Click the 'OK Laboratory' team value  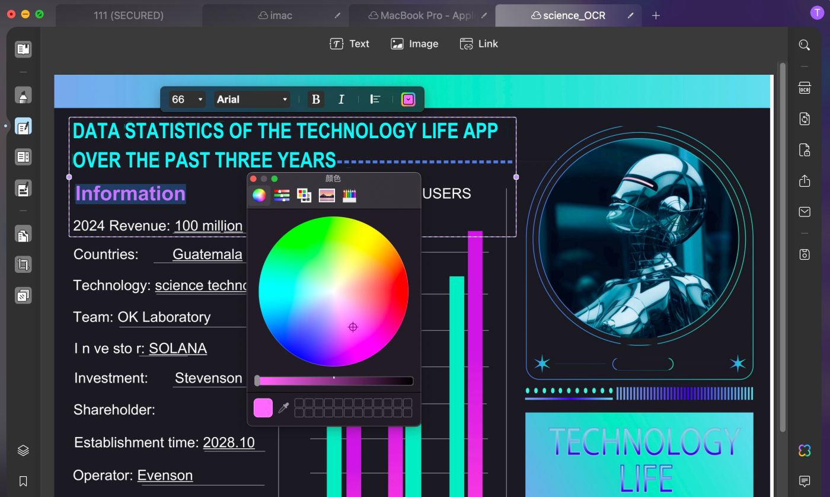click(x=164, y=317)
